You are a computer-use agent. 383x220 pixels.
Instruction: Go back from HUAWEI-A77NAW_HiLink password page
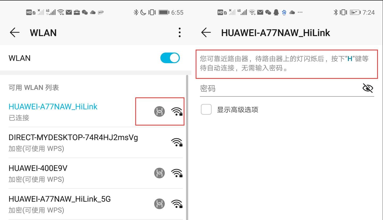tap(206, 32)
